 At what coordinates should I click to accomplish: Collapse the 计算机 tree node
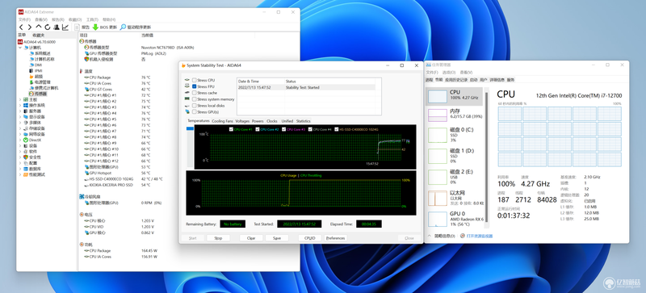coord(21,48)
